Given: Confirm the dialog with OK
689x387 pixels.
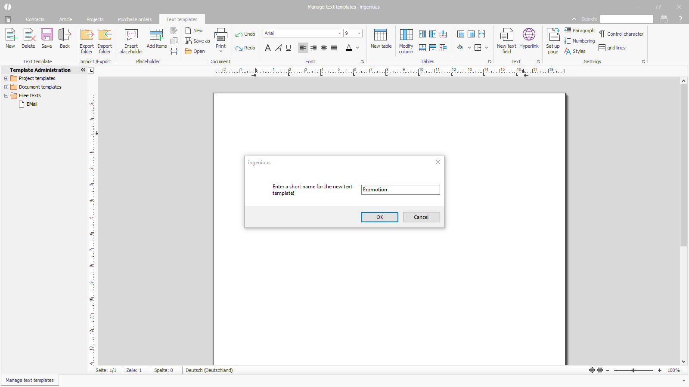Looking at the screenshot, I should pyautogui.click(x=379, y=217).
